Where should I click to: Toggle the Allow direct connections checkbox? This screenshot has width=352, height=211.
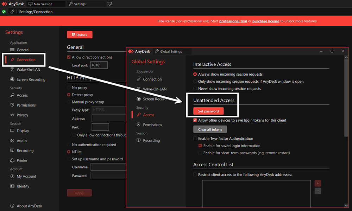click(69, 57)
